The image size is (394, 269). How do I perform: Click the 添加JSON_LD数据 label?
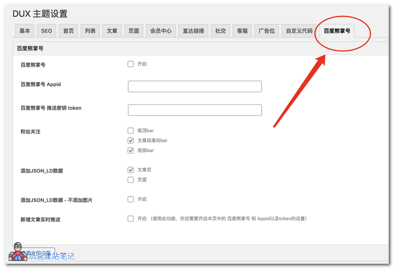pos(42,171)
